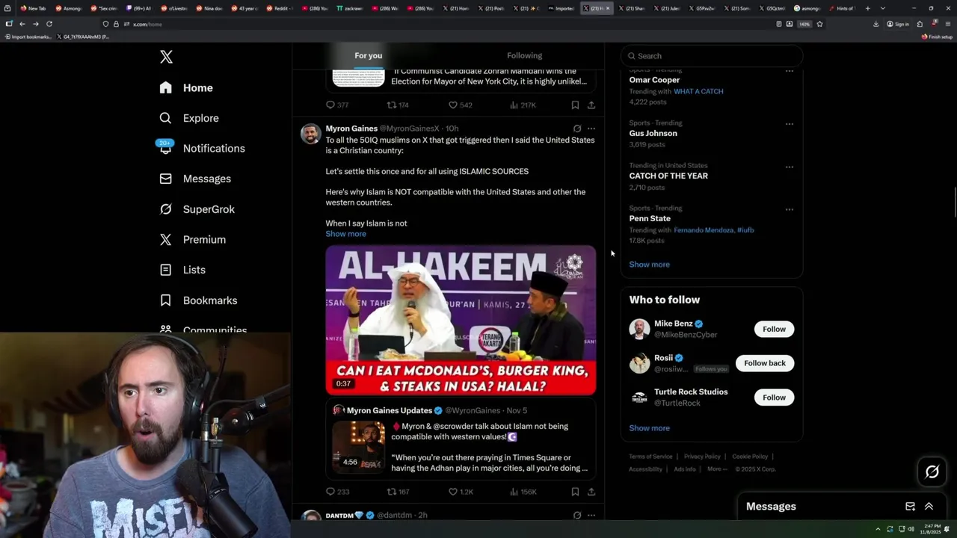
Task: Open Notifications in the sidebar
Action: pos(202,148)
